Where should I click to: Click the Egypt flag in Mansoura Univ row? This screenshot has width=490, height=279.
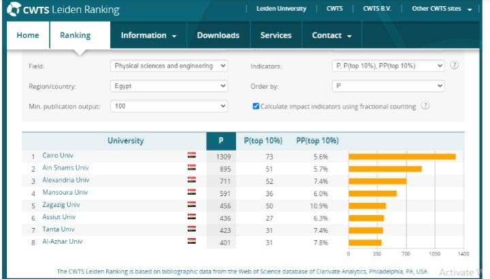(x=191, y=192)
